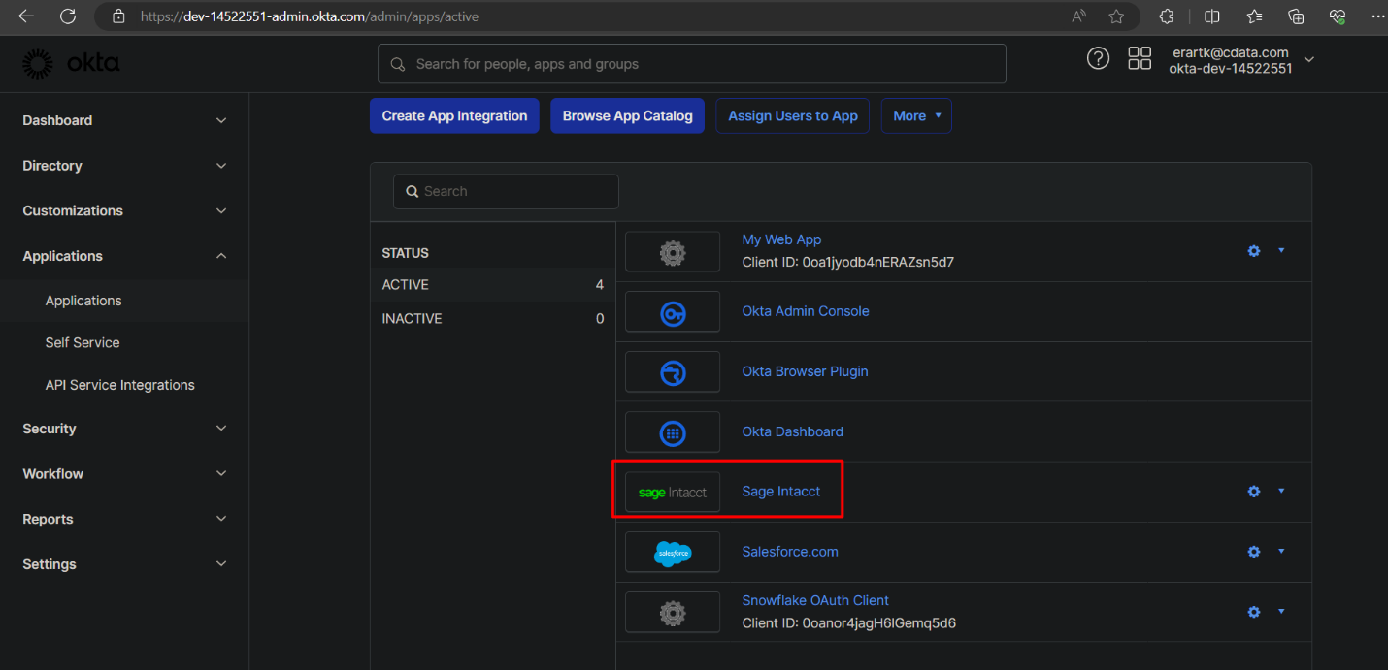View site info via lock icon
The image size is (1388, 670).
click(x=119, y=16)
